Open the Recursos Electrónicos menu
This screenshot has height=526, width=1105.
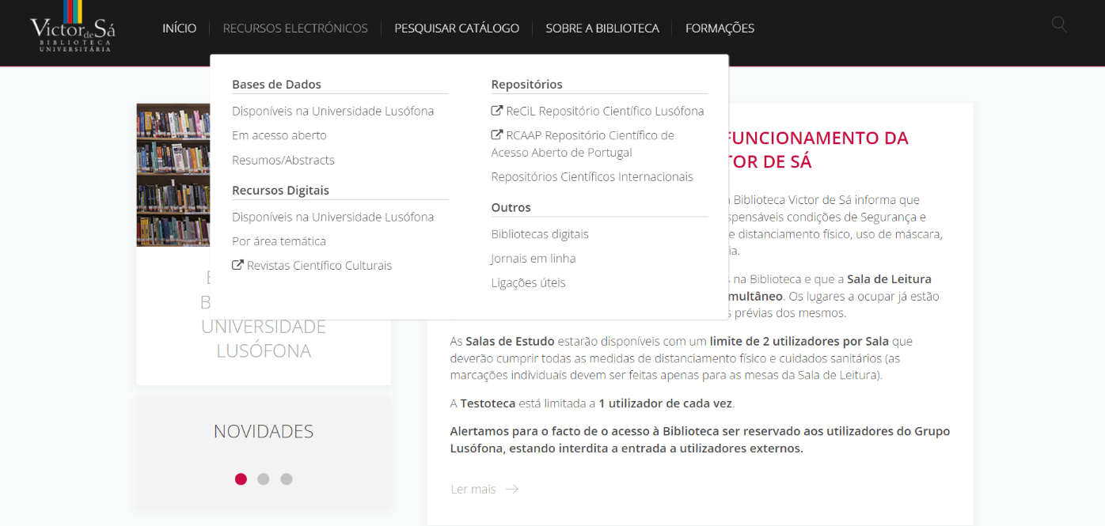point(295,28)
